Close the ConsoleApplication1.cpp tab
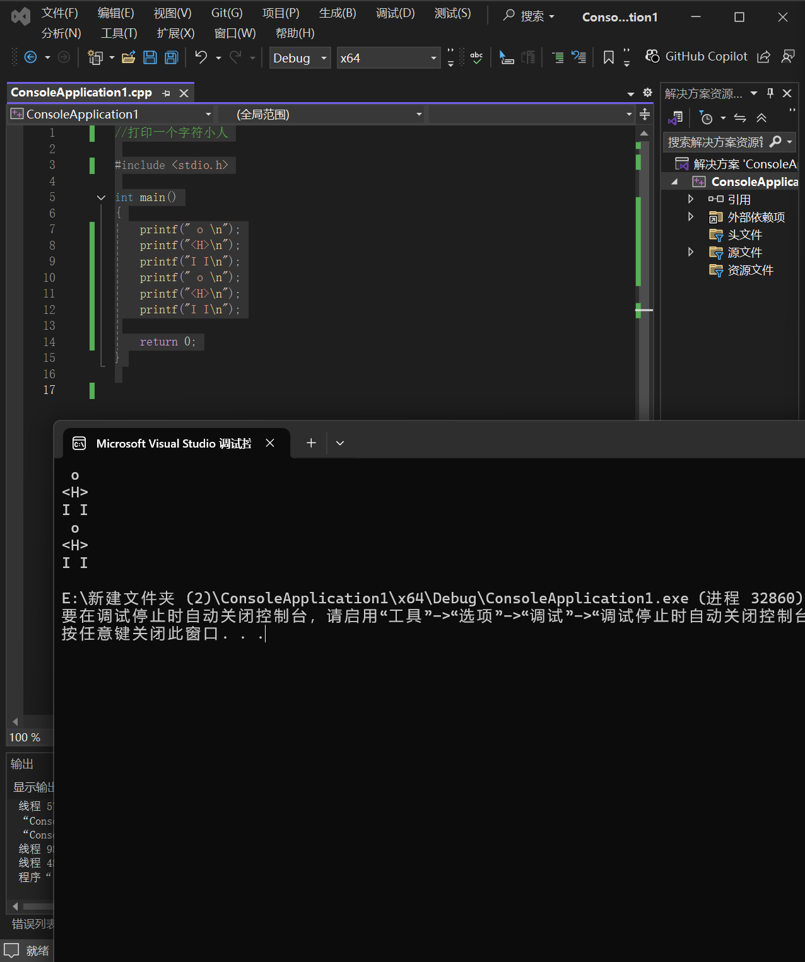 click(x=184, y=93)
